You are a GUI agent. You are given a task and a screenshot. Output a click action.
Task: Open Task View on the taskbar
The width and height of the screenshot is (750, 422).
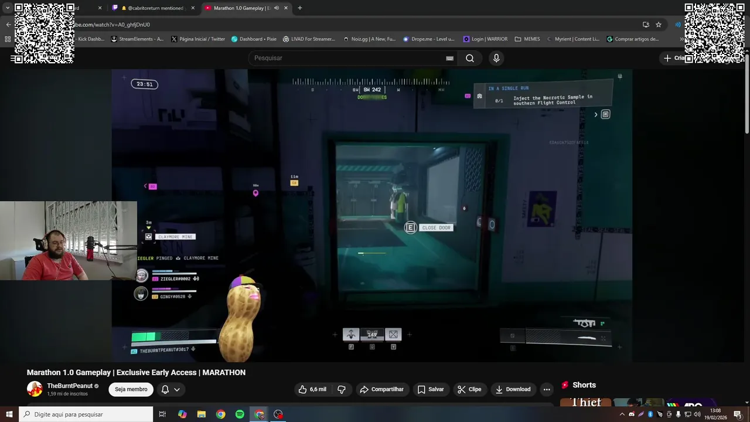(162, 414)
